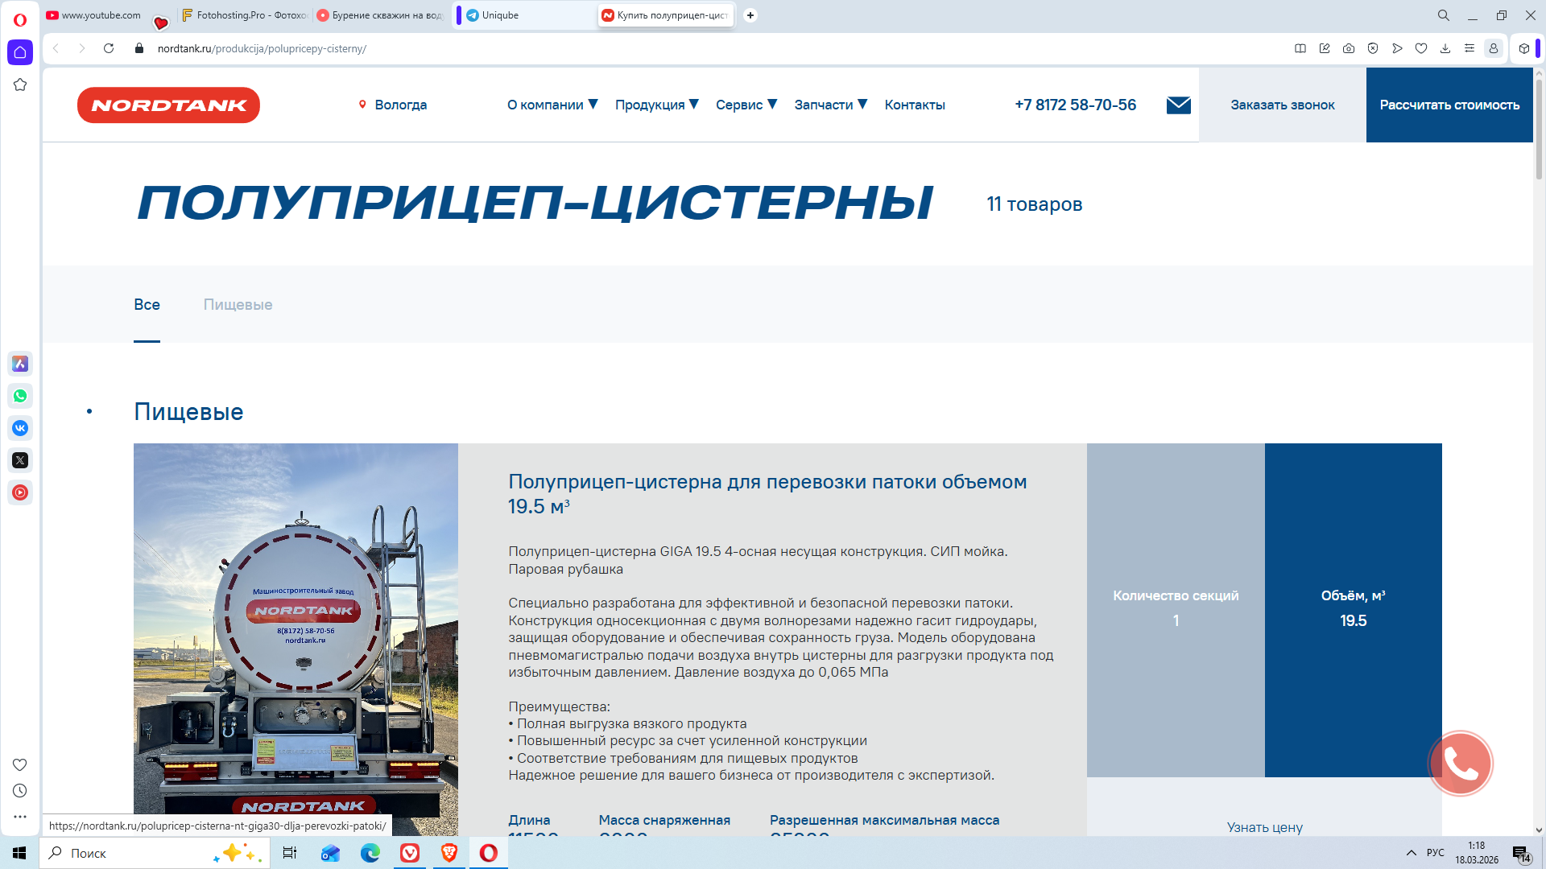Open the Контакты menu link

[x=915, y=105]
